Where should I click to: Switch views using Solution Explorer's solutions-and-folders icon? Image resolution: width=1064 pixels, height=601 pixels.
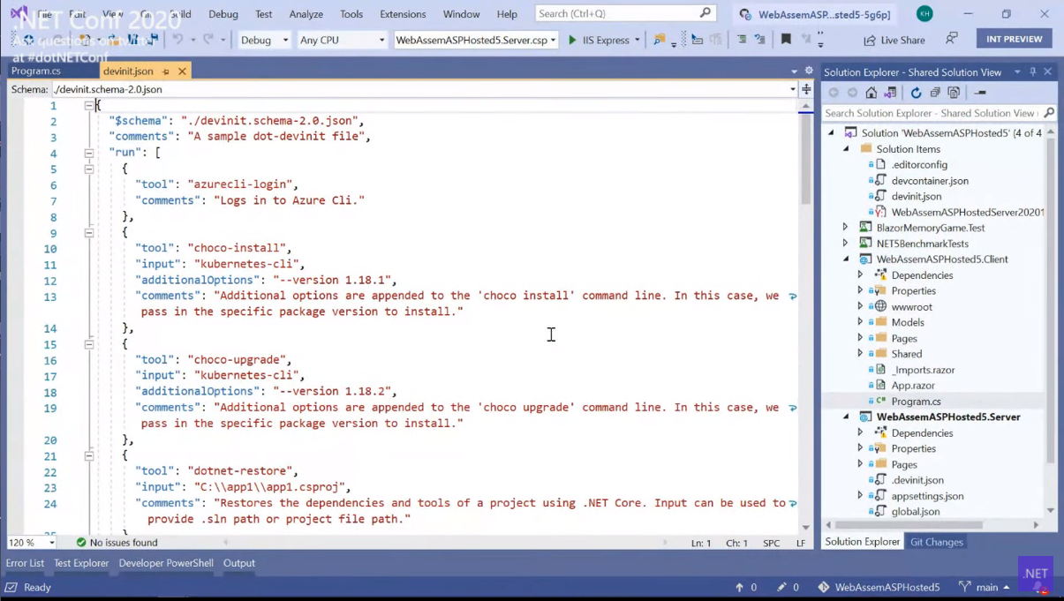tap(890, 93)
